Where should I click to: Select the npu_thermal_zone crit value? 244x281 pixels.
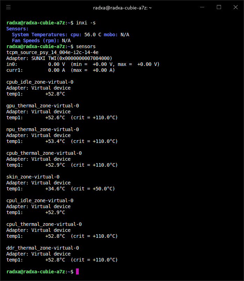(x=94, y=141)
